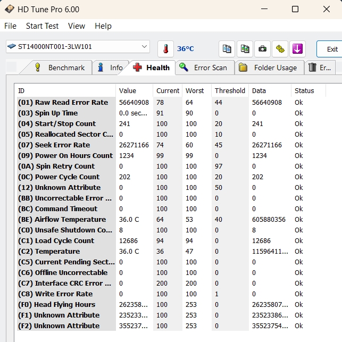The image size is (342, 342).
Task: Open the options gear icon
Action: tap(280, 48)
